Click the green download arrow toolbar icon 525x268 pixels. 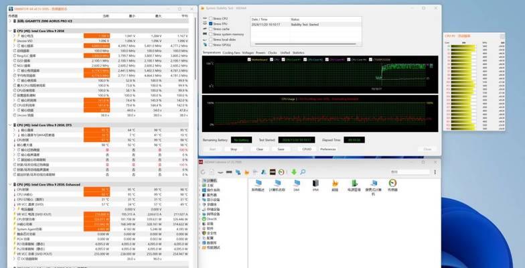tap(293, 172)
